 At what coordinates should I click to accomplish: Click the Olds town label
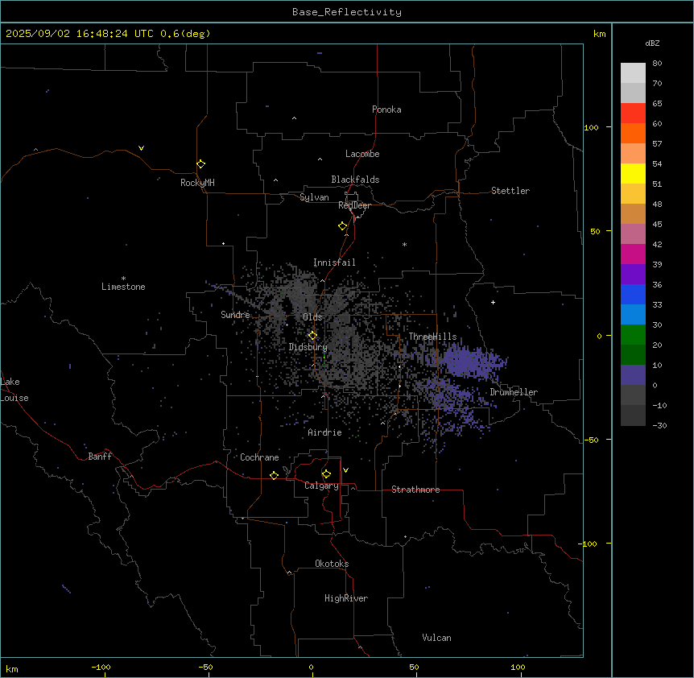(x=312, y=317)
